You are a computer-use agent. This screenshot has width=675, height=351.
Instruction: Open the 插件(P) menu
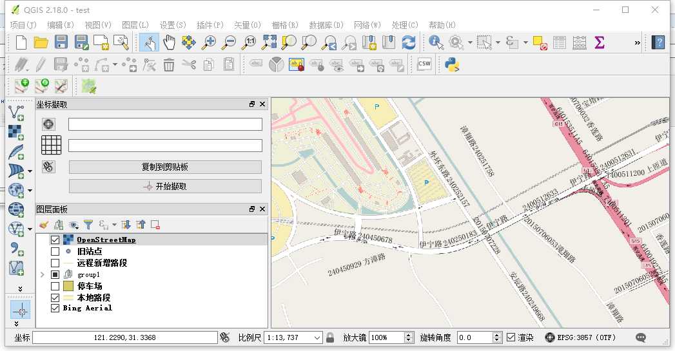(210, 25)
